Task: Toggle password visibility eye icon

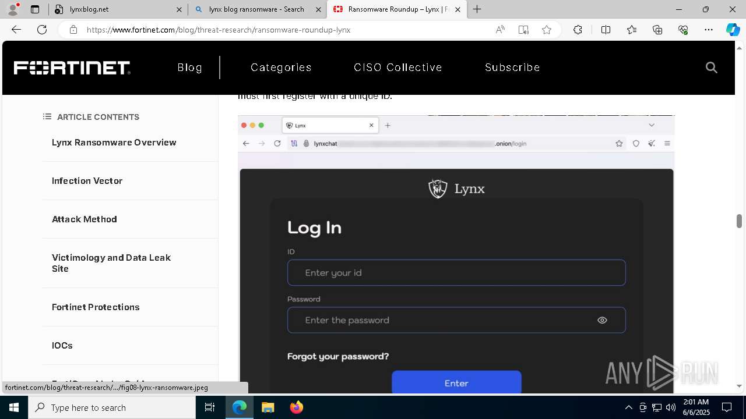Action: pyautogui.click(x=602, y=320)
